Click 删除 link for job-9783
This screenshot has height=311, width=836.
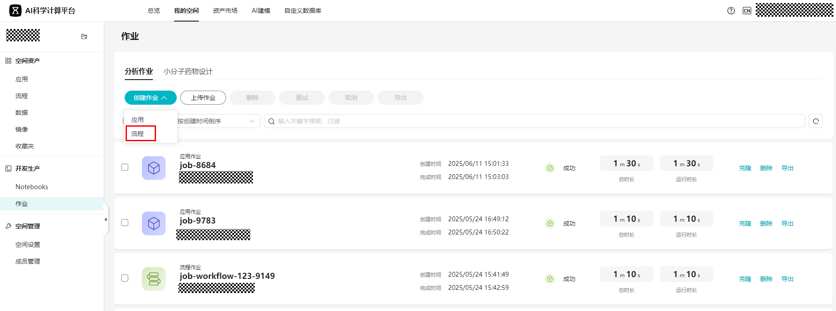coord(766,223)
